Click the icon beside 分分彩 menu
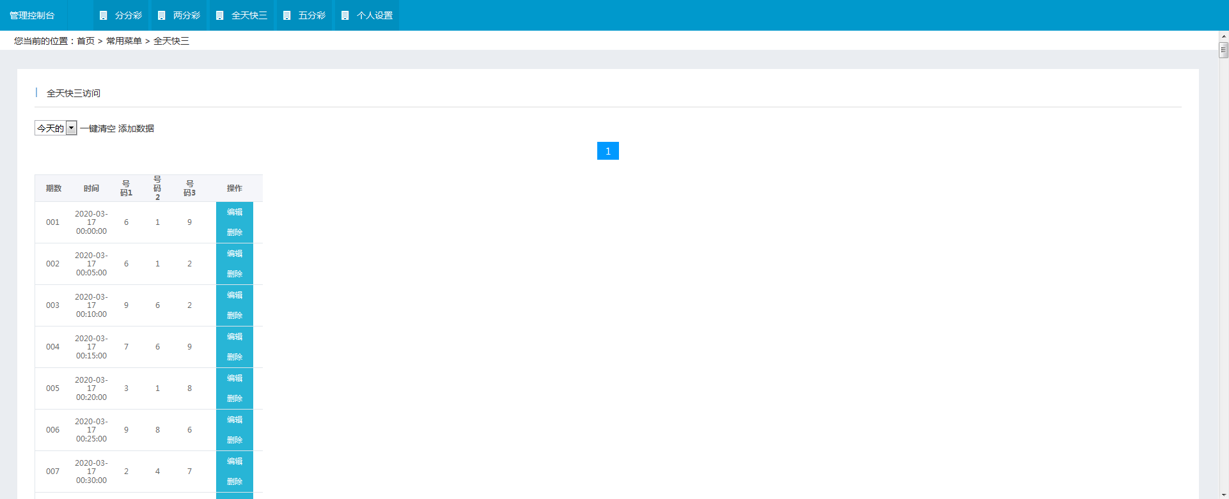 click(x=104, y=15)
